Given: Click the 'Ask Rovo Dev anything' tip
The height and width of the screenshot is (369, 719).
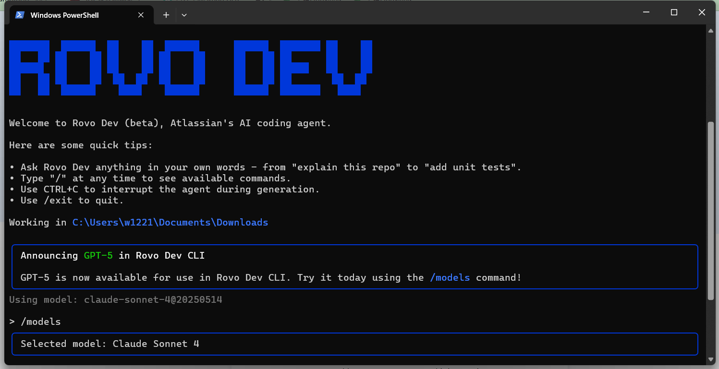Looking at the screenshot, I should pos(266,167).
